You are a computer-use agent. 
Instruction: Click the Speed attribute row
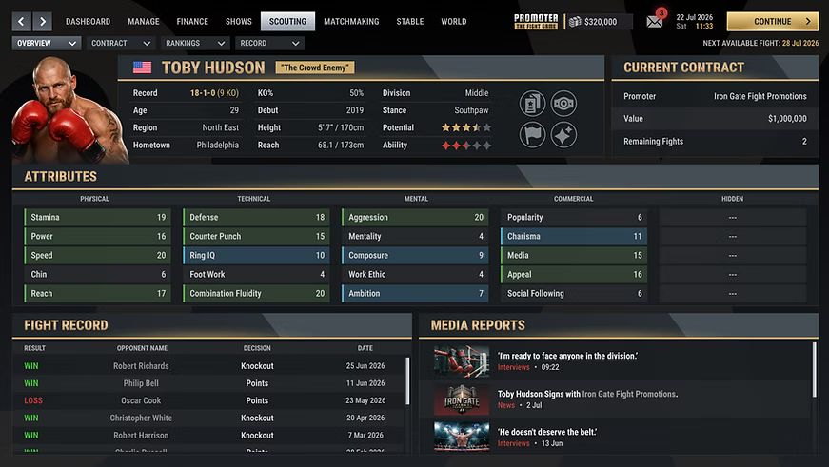tap(98, 255)
